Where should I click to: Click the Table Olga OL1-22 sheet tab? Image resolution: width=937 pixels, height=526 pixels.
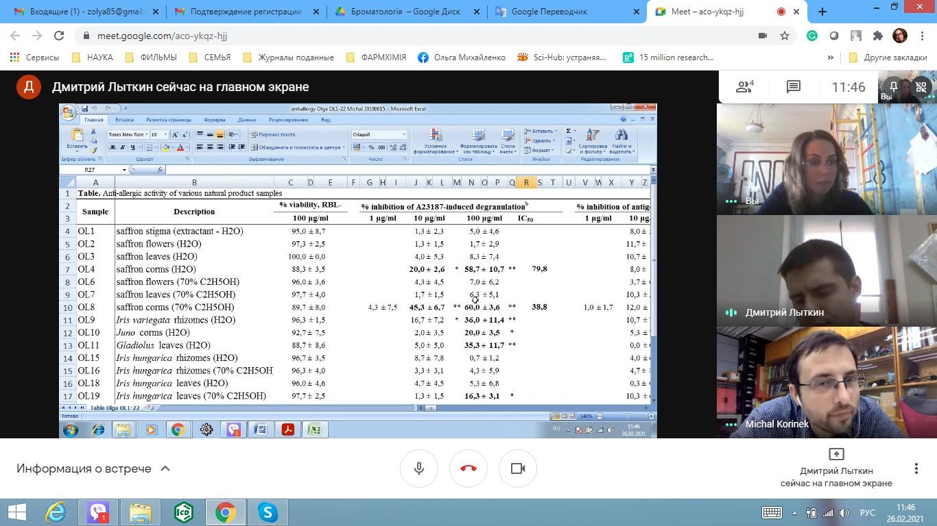115,408
